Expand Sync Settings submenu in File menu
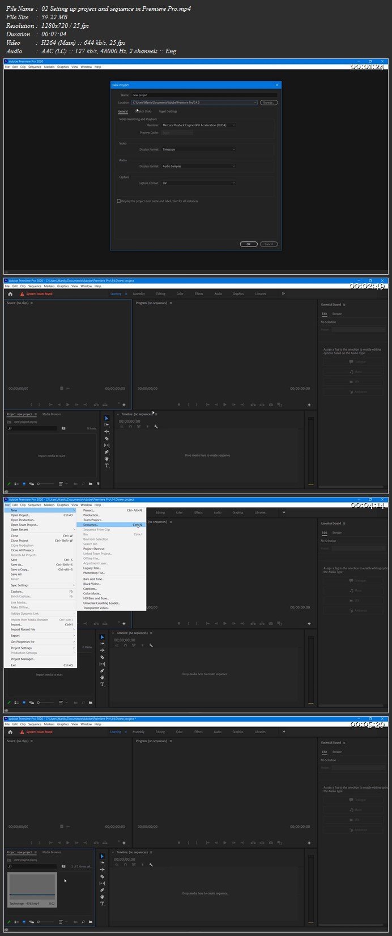392x936 pixels. tap(40, 585)
